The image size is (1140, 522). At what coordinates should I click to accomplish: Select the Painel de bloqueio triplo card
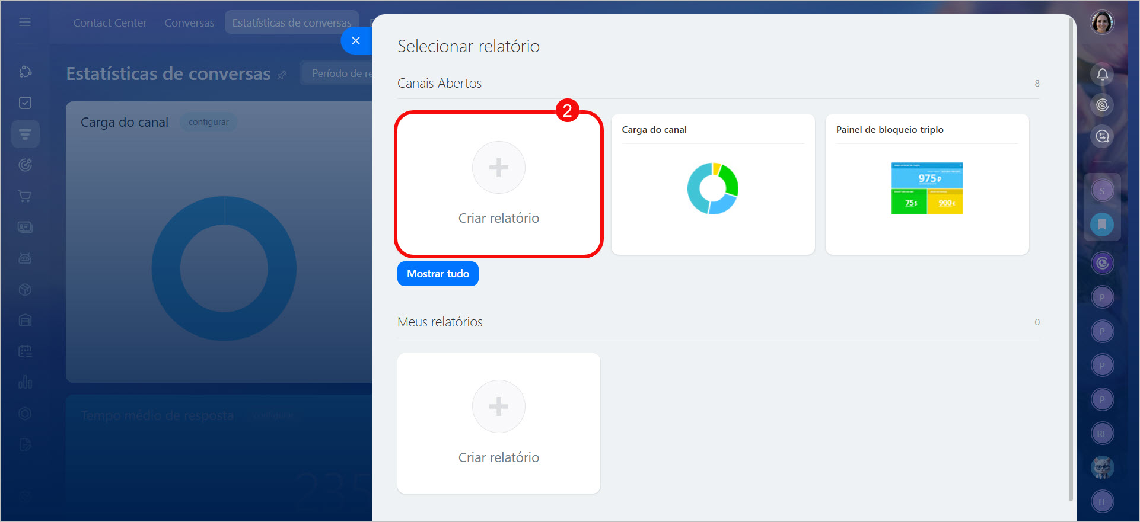[927, 184]
